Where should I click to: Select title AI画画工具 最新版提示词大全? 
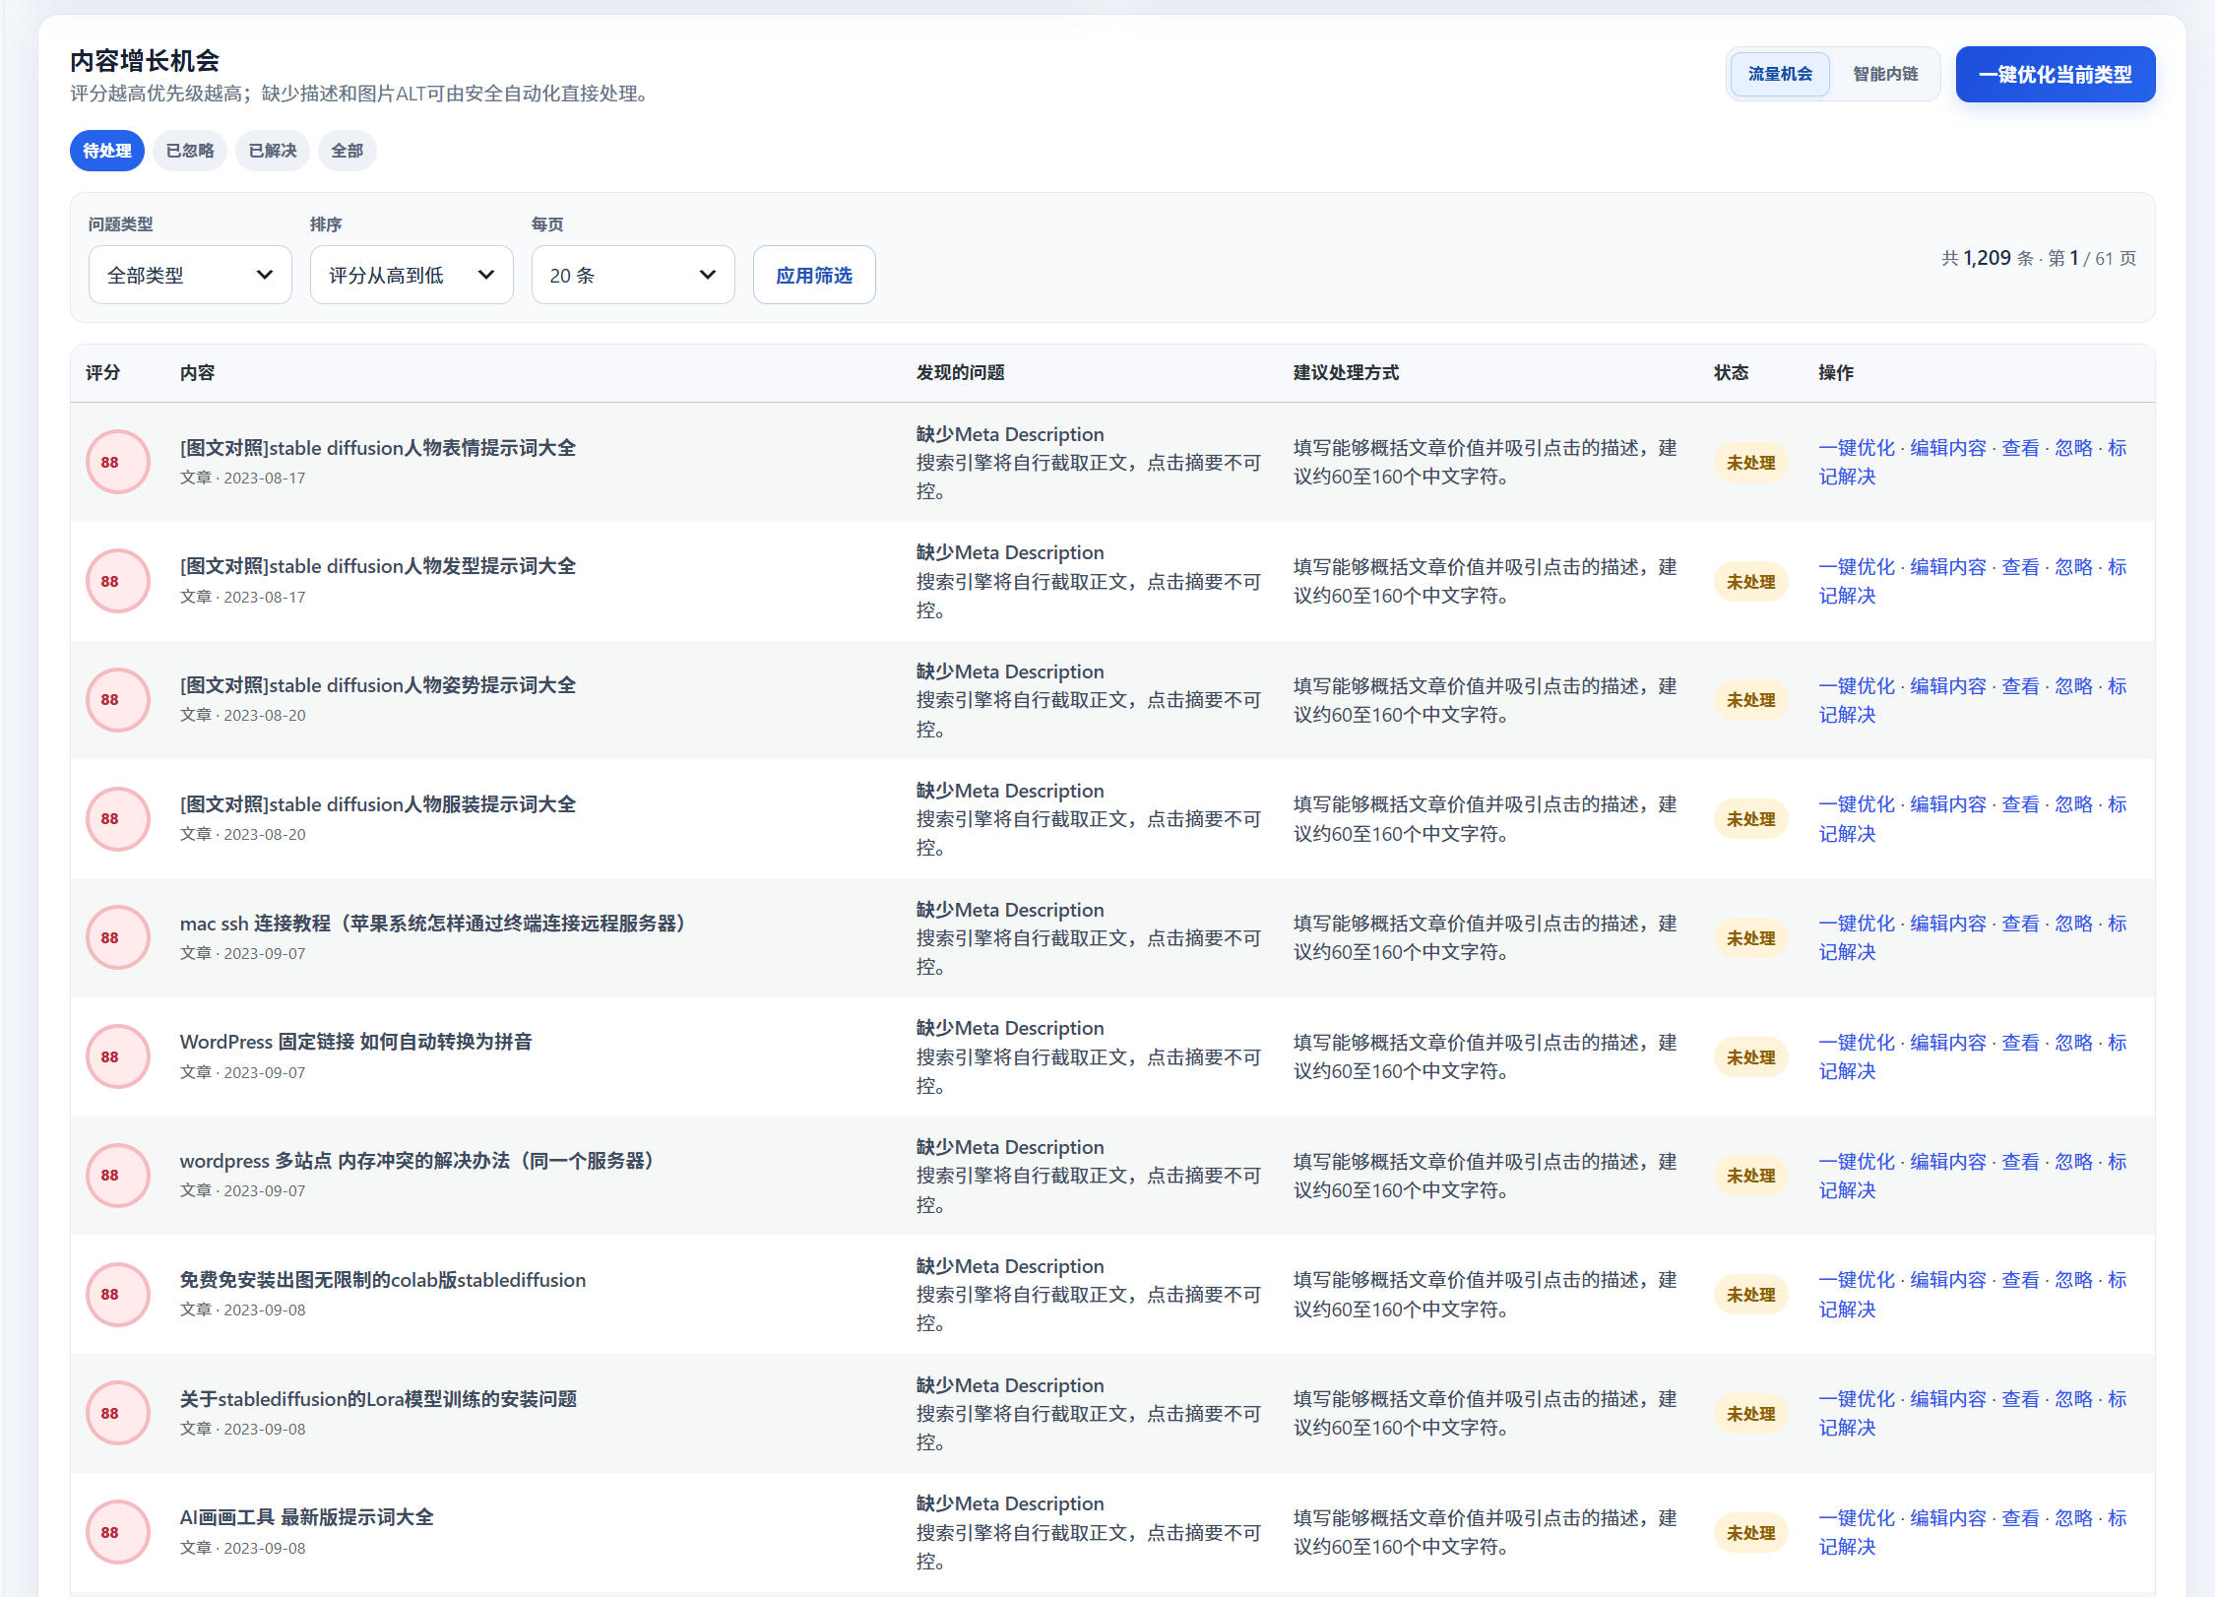point(307,1517)
